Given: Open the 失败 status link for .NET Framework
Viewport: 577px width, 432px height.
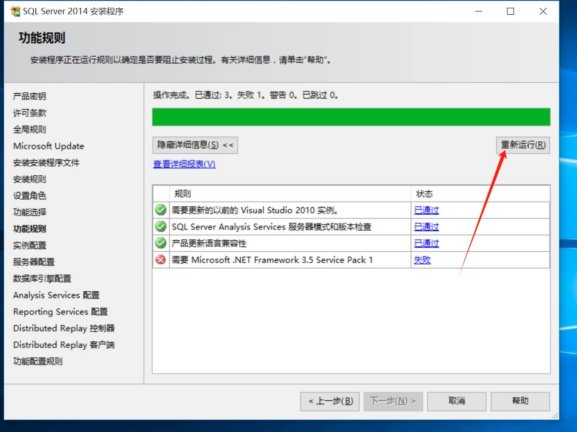Looking at the screenshot, I should coord(422,260).
